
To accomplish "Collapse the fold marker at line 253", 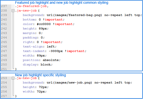I will click(13, 78).
